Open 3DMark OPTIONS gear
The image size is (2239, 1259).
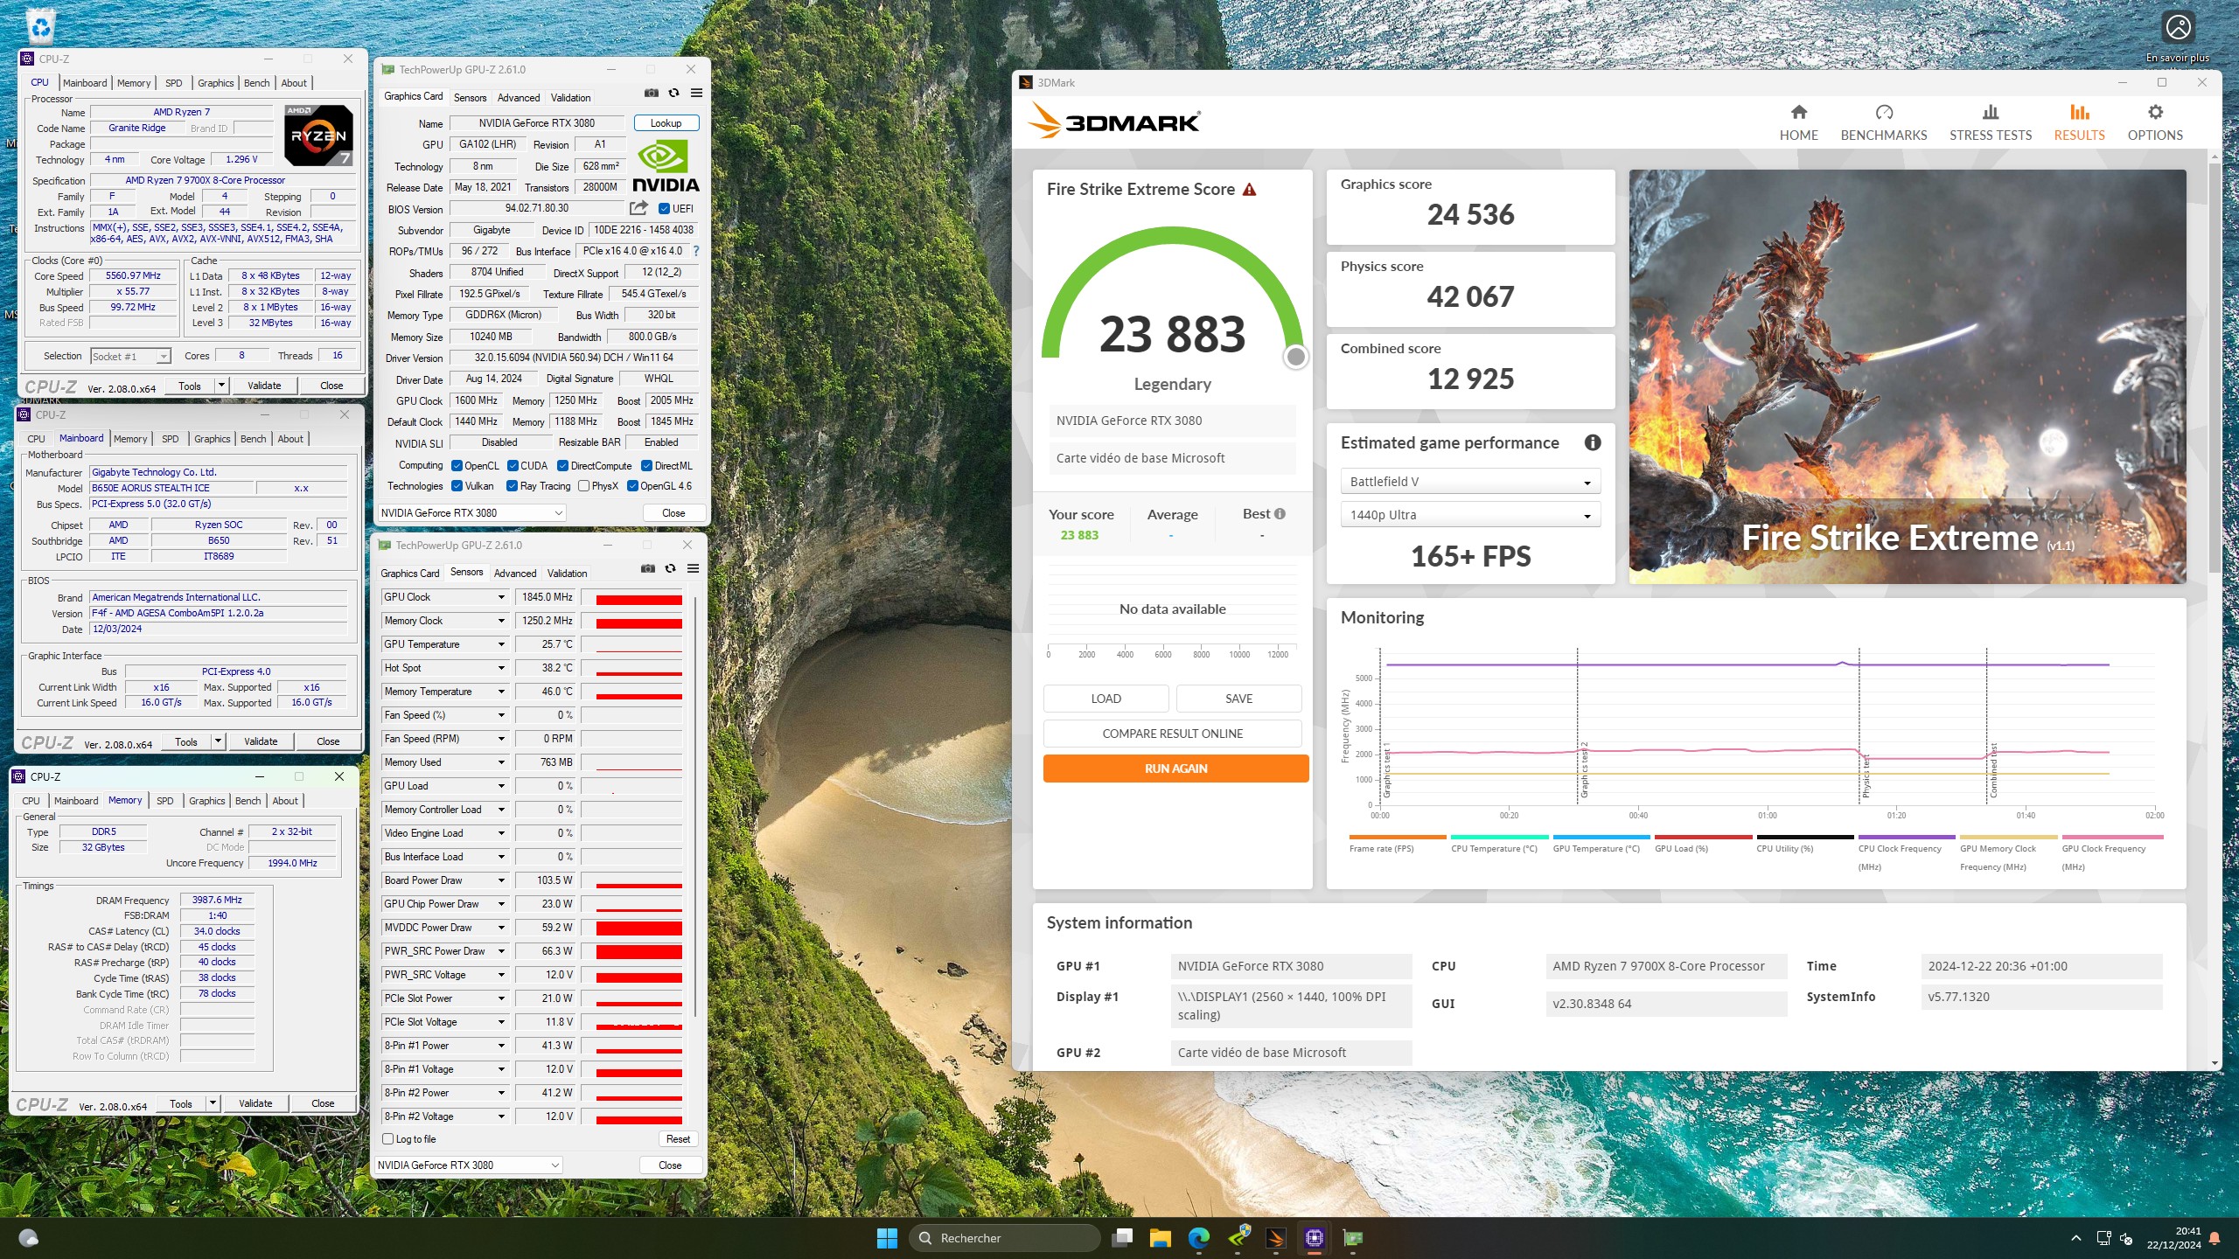pos(2155,122)
